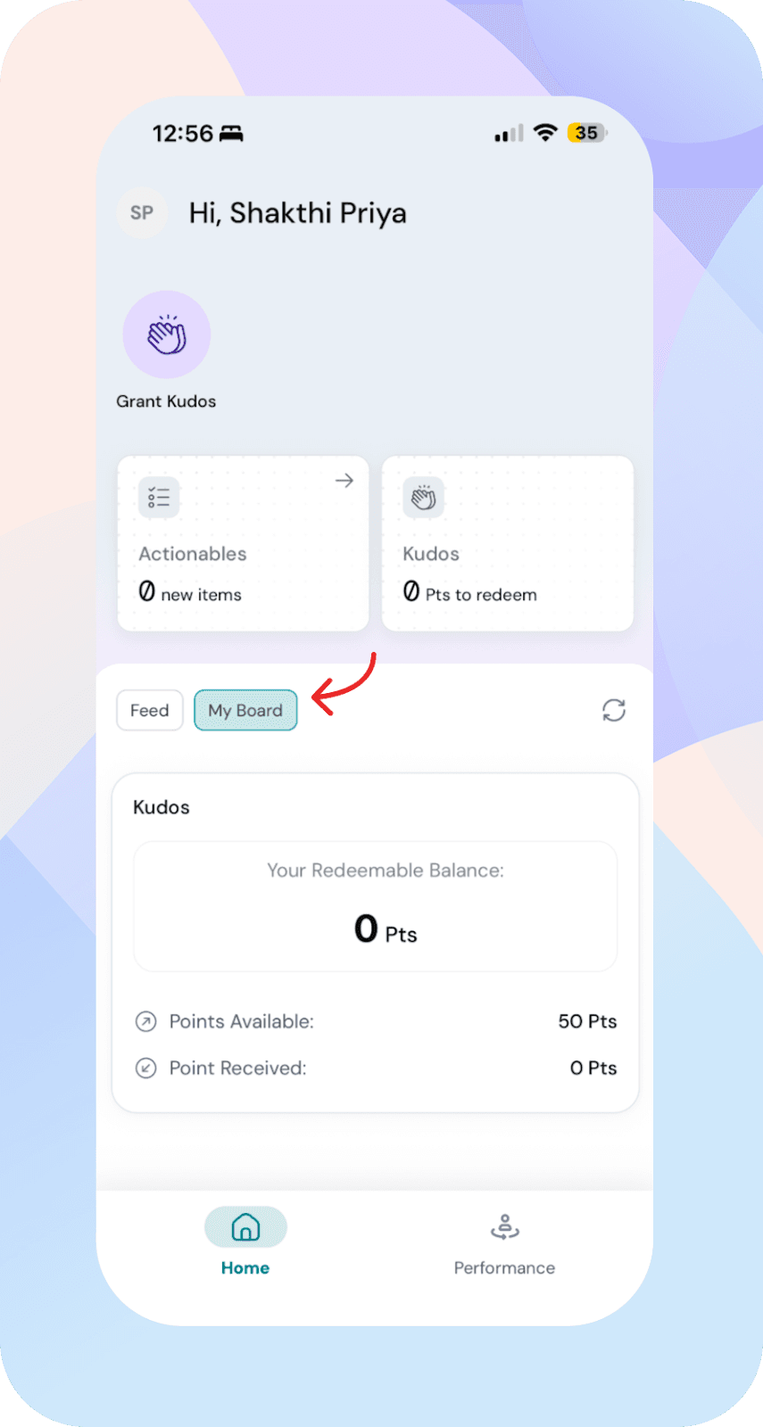Viewport: 763px width, 1427px height.
Task: Tap the Home tab label
Action: (x=245, y=1268)
